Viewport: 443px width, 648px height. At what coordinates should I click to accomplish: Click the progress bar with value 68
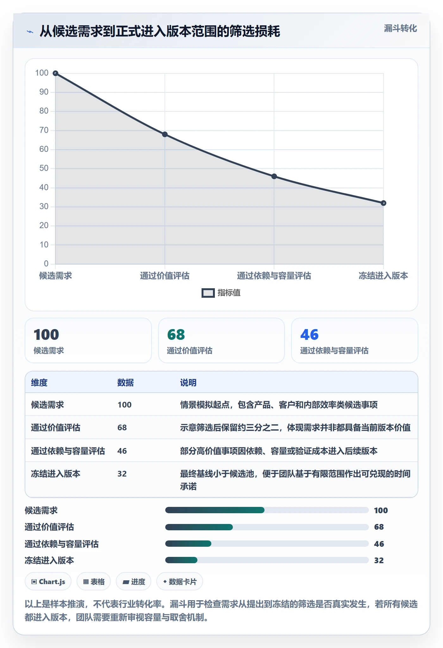(x=267, y=527)
